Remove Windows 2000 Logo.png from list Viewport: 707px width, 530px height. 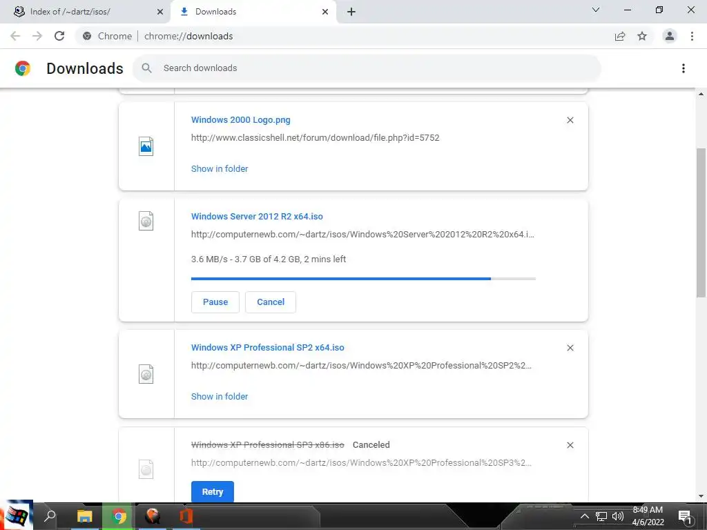pos(570,120)
